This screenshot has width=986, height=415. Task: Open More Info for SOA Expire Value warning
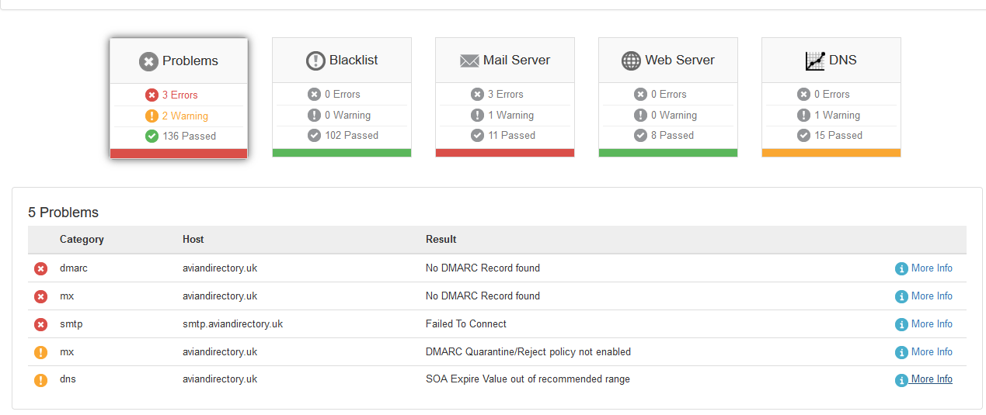click(x=931, y=379)
